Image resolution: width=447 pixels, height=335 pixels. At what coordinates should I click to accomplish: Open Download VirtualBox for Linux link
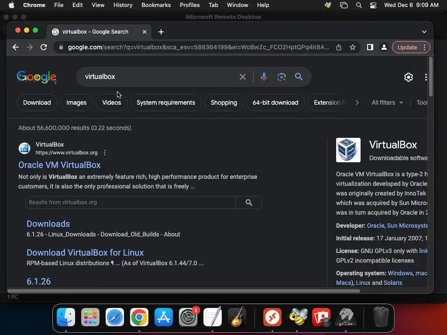(85, 253)
